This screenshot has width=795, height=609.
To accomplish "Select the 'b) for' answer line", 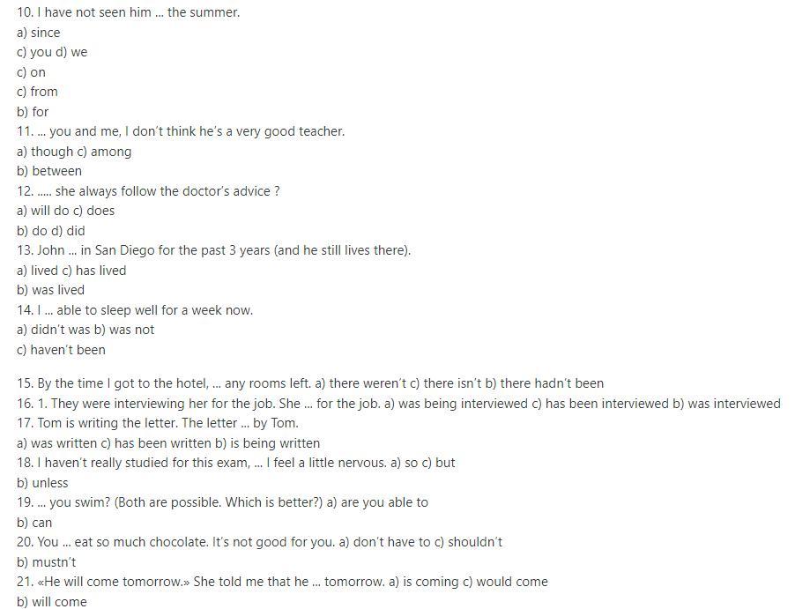I will (x=33, y=112).
